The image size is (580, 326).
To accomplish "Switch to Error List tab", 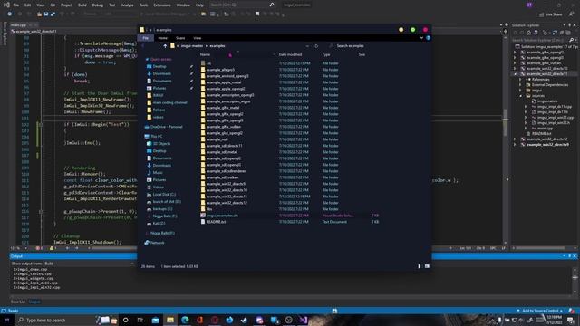I will click(18, 302).
